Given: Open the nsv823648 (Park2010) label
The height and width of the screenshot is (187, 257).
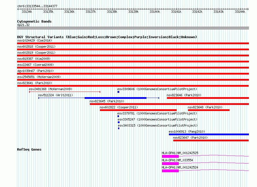Looking at the screenshot, I should point(205,107).
